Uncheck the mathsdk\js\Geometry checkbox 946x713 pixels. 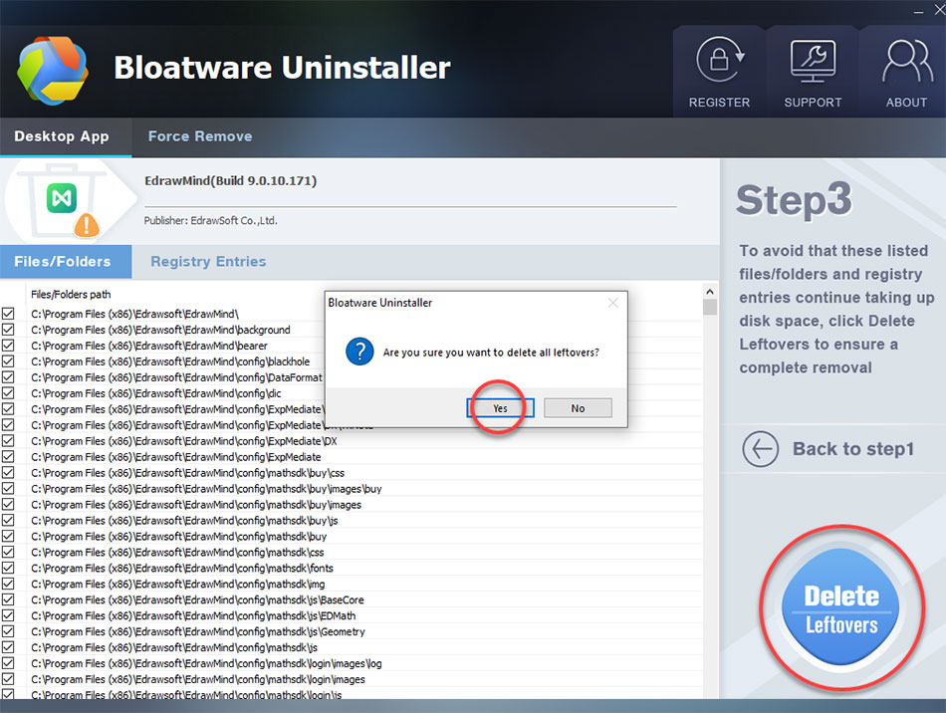tap(8, 631)
